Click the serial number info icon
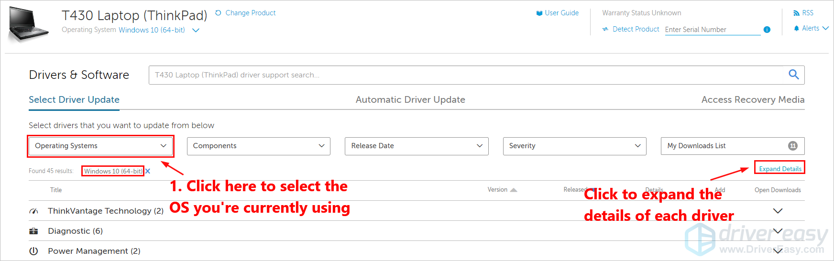Viewport: 834px width, 261px height. pos(767,30)
